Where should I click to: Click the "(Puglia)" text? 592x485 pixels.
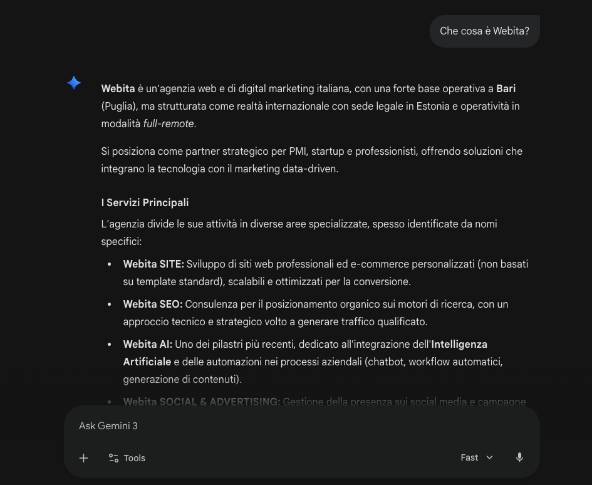pyautogui.click(x=119, y=106)
